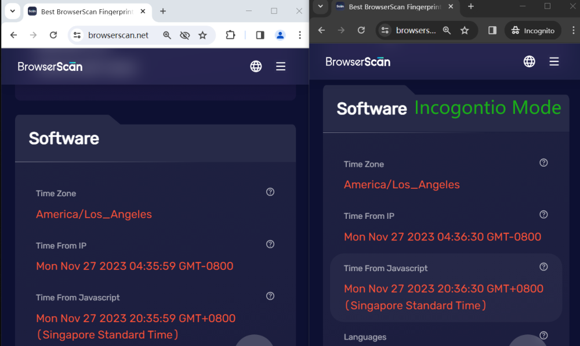Click the help icon next to left Time Zone
580x346 pixels.
pos(270,192)
